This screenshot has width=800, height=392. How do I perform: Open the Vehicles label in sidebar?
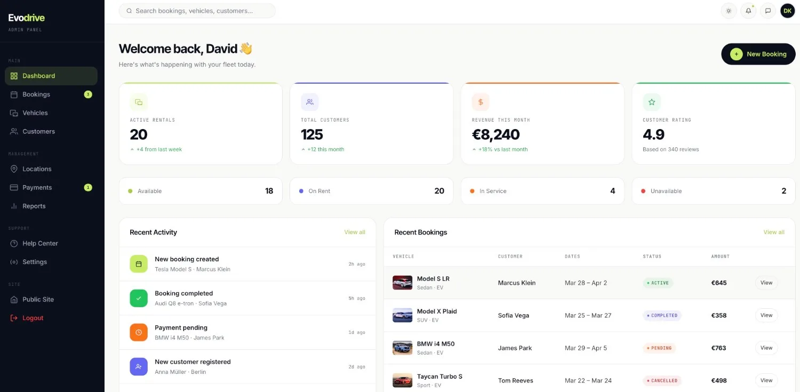tap(35, 113)
